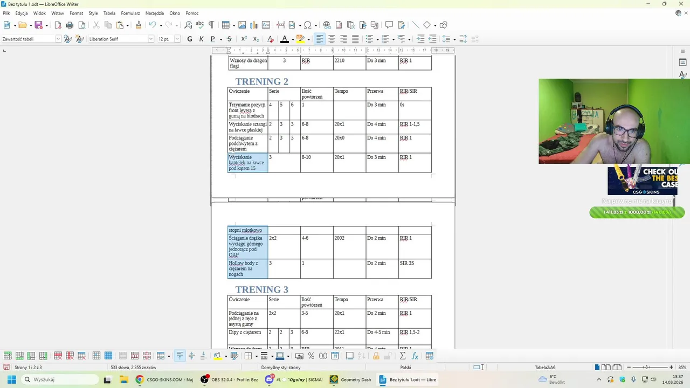Insert a comment
The height and width of the screenshot is (388, 690).
pyautogui.click(x=389, y=25)
